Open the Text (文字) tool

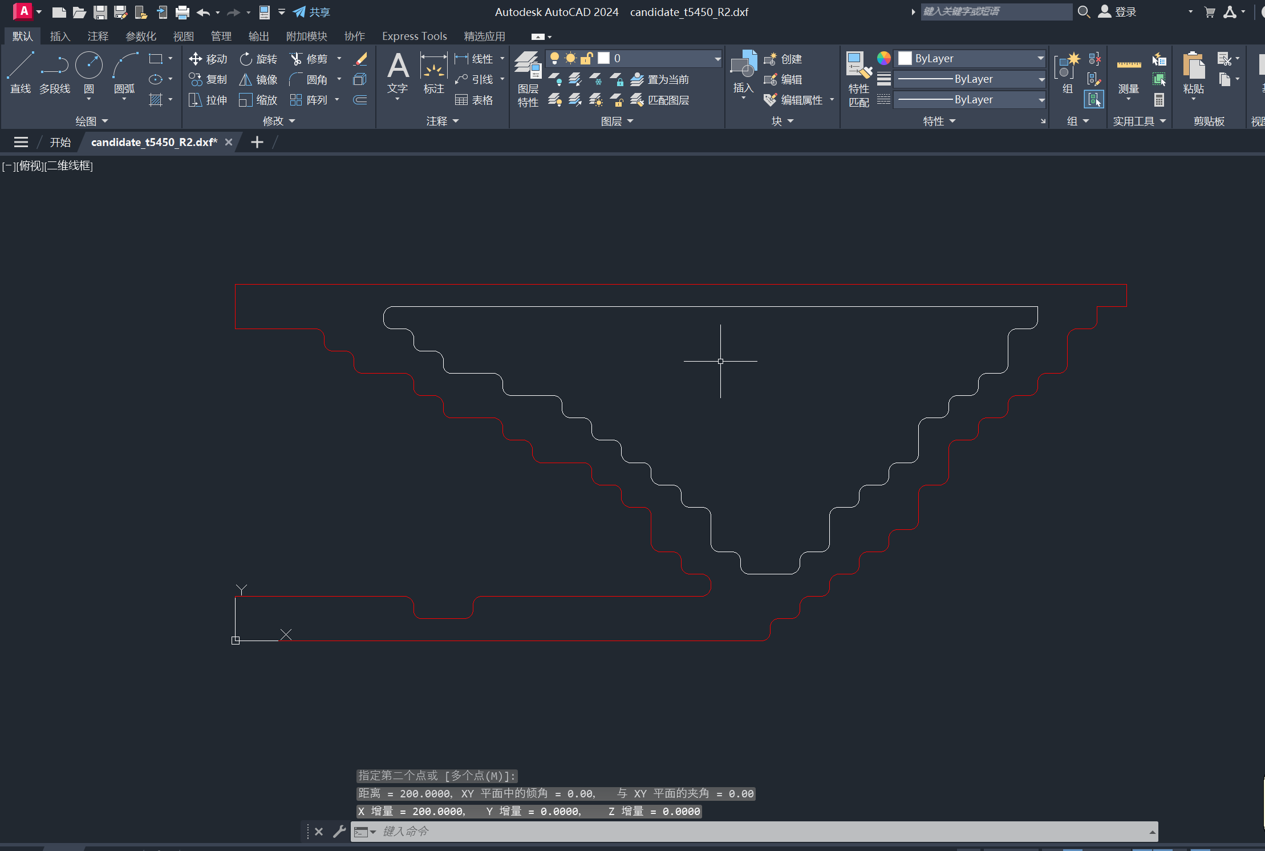(x=398, y=72)
